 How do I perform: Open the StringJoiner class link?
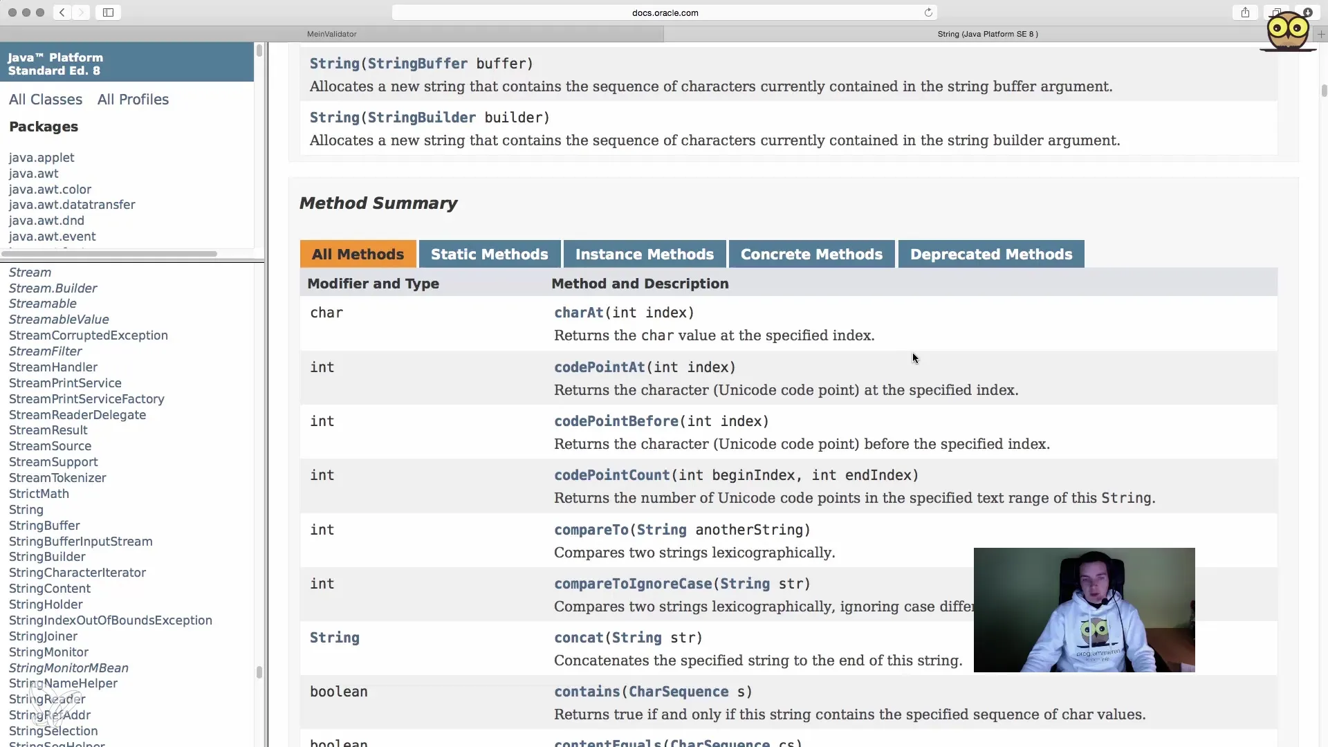point(43,636)
